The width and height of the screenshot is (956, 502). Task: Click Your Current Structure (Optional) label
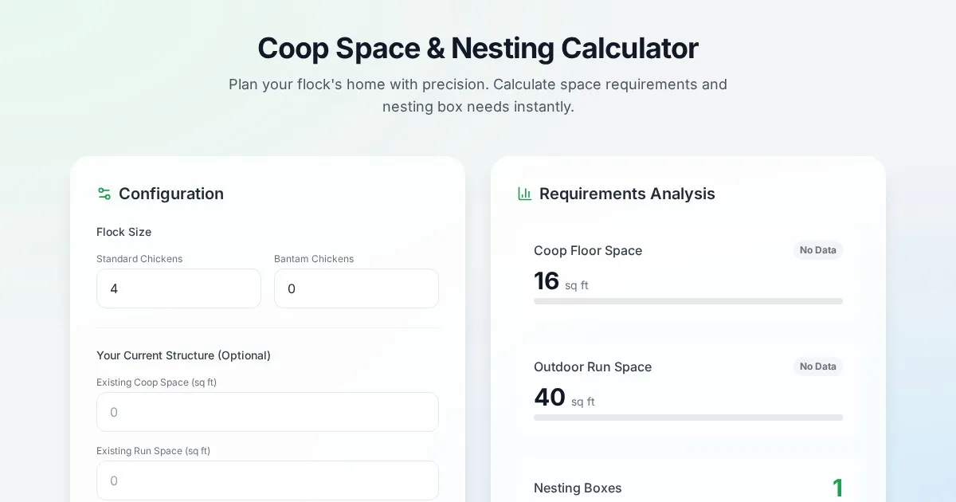183,355
